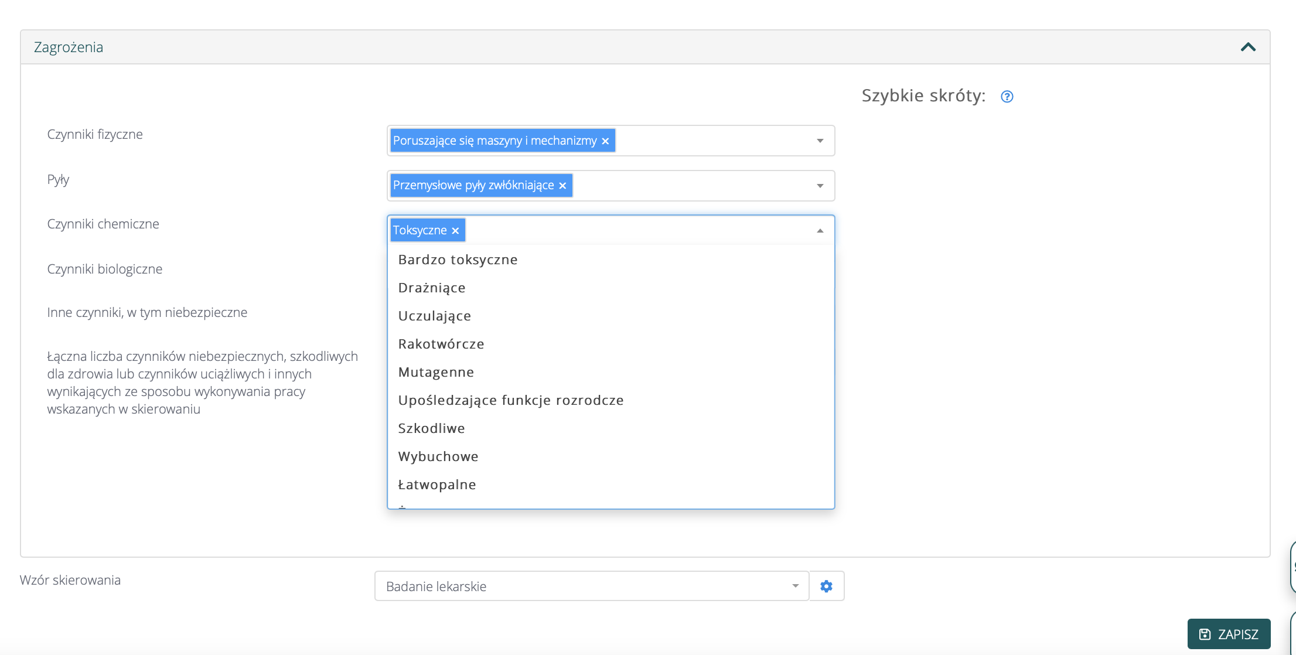Select Uczulające option

point(434,316)
